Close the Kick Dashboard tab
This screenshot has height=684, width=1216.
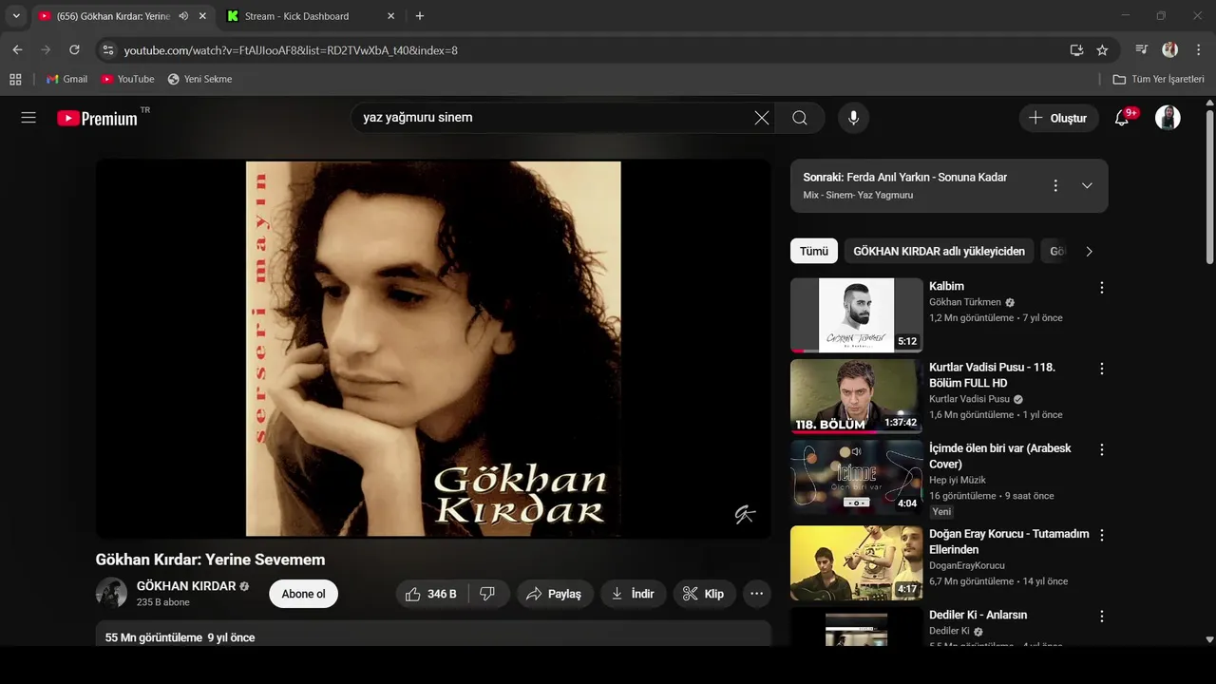pyautogui.click(x=391, y=16)
